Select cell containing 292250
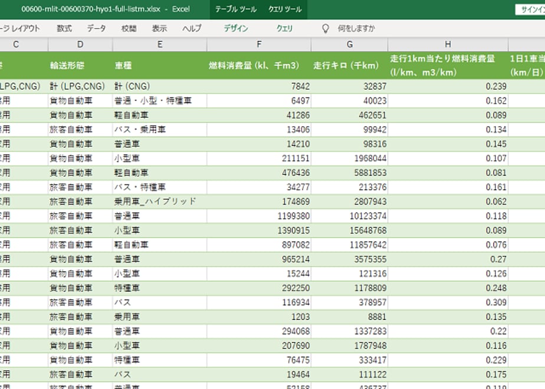 click(259, 288)
